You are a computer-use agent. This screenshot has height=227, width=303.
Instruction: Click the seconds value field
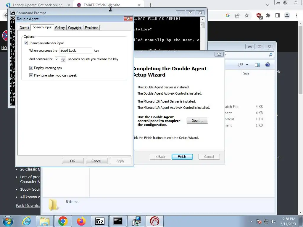[x=58, y=59]
